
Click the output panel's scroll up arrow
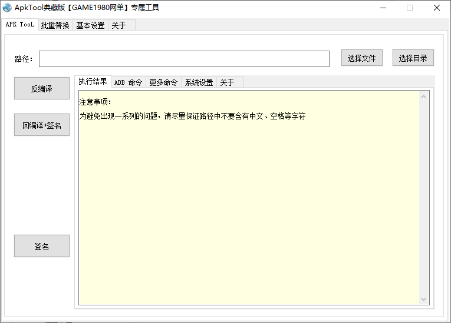tap(423, 96)
